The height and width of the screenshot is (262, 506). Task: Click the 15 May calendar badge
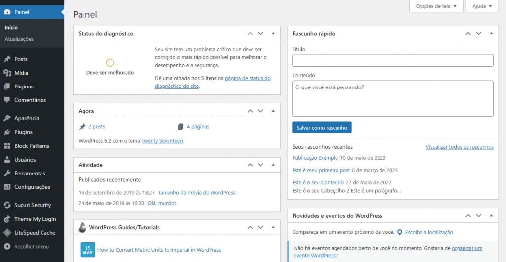(x=88, y=250)
